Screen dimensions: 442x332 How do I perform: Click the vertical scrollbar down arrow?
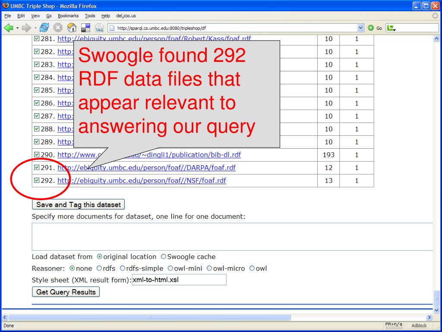click(436, 310)
